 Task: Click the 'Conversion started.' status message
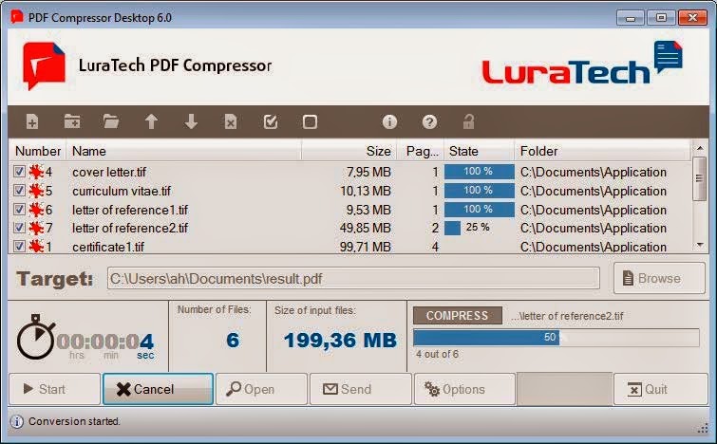click(74, 421)
